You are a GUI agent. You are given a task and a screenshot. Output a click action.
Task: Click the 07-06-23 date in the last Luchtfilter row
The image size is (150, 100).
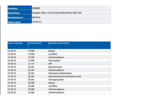(12, 86)
